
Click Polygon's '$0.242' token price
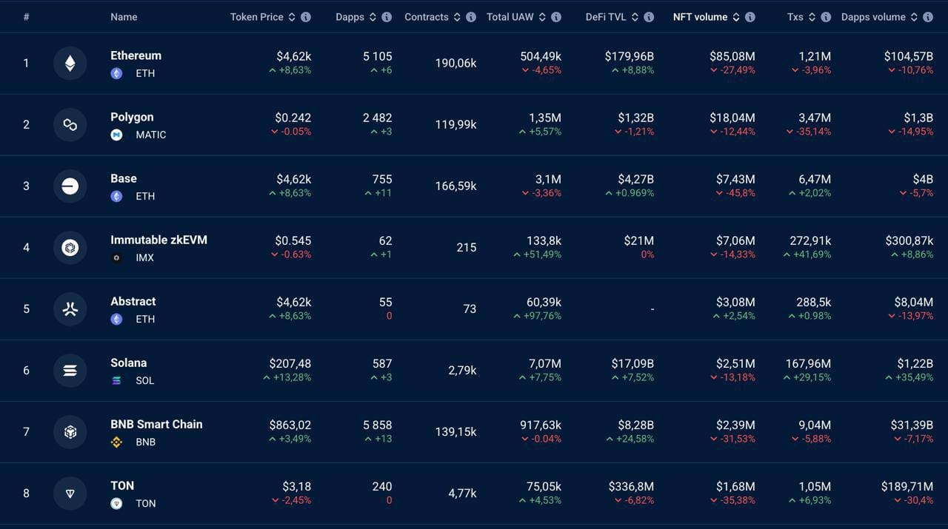pos(293,118)
